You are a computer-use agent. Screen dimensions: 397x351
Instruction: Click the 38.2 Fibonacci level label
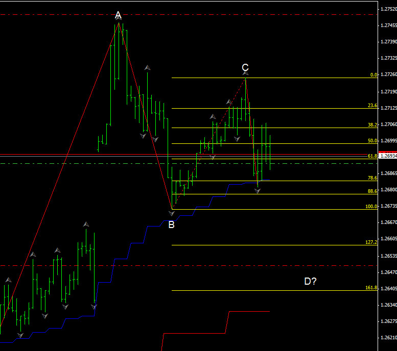(372, 124)
